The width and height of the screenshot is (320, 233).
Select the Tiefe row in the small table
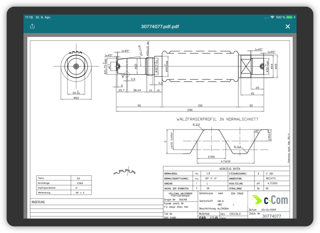(64, 178)
